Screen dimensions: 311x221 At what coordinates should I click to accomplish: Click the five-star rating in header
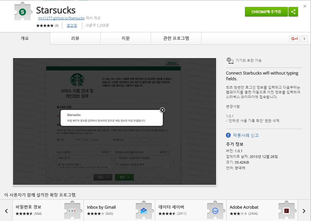(x=45, y=26)
